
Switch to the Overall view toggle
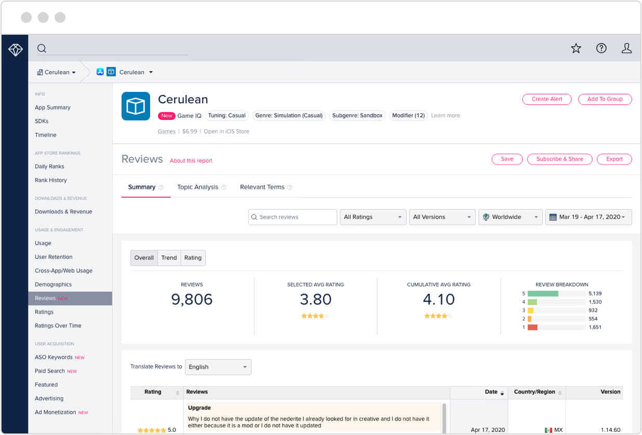(144, 258)
